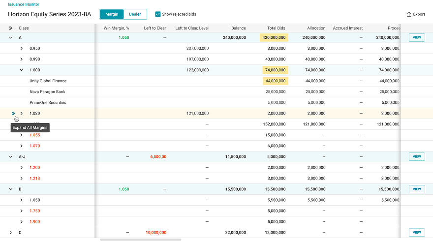Screen dimensions: 433x242
Task: Open the Issuance Monitor breadcrumb link
Action: coord(24,4)
